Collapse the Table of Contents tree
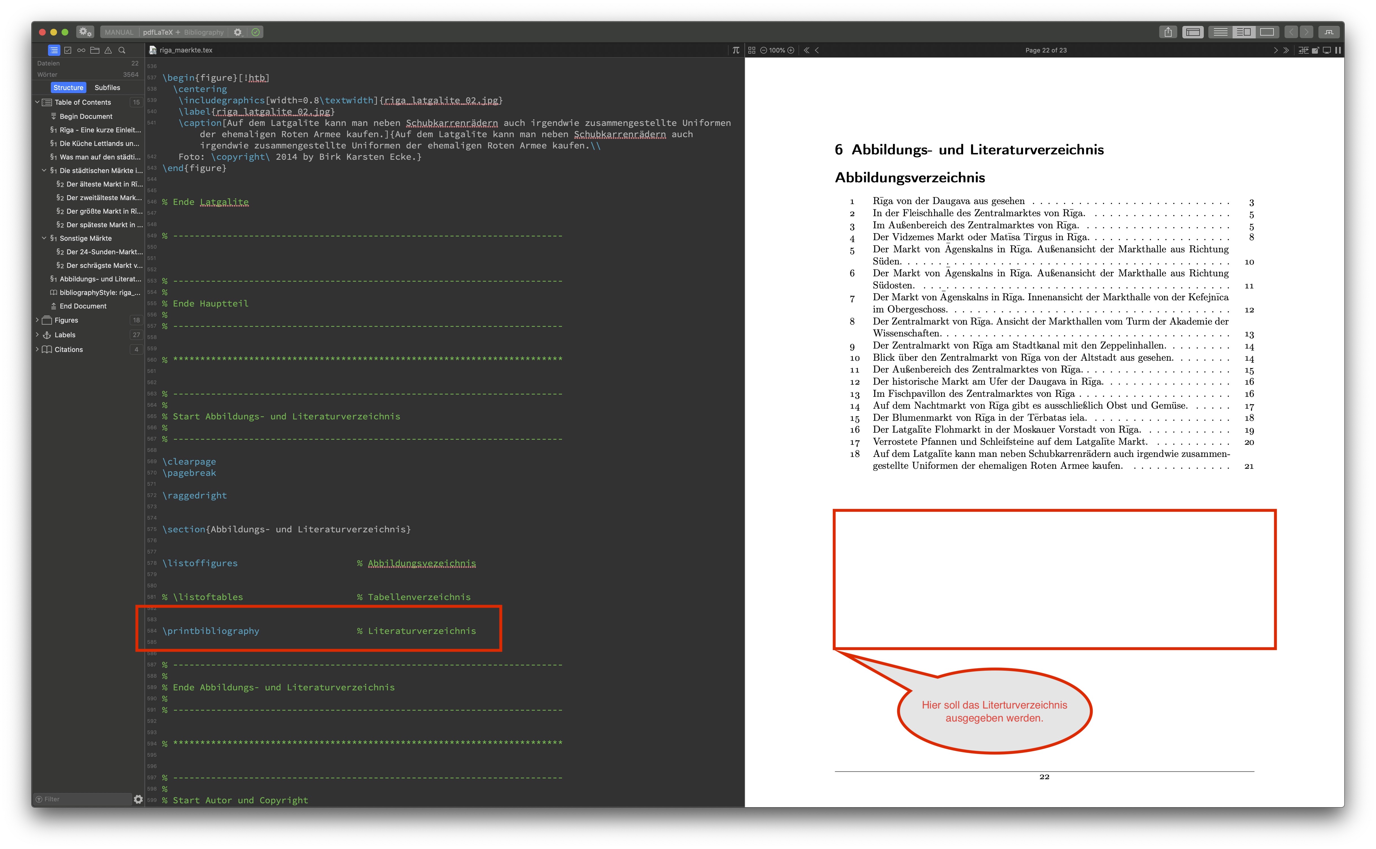Image resolution: width=1376 pixels, height=849 pixels. (x=38, y=102)
